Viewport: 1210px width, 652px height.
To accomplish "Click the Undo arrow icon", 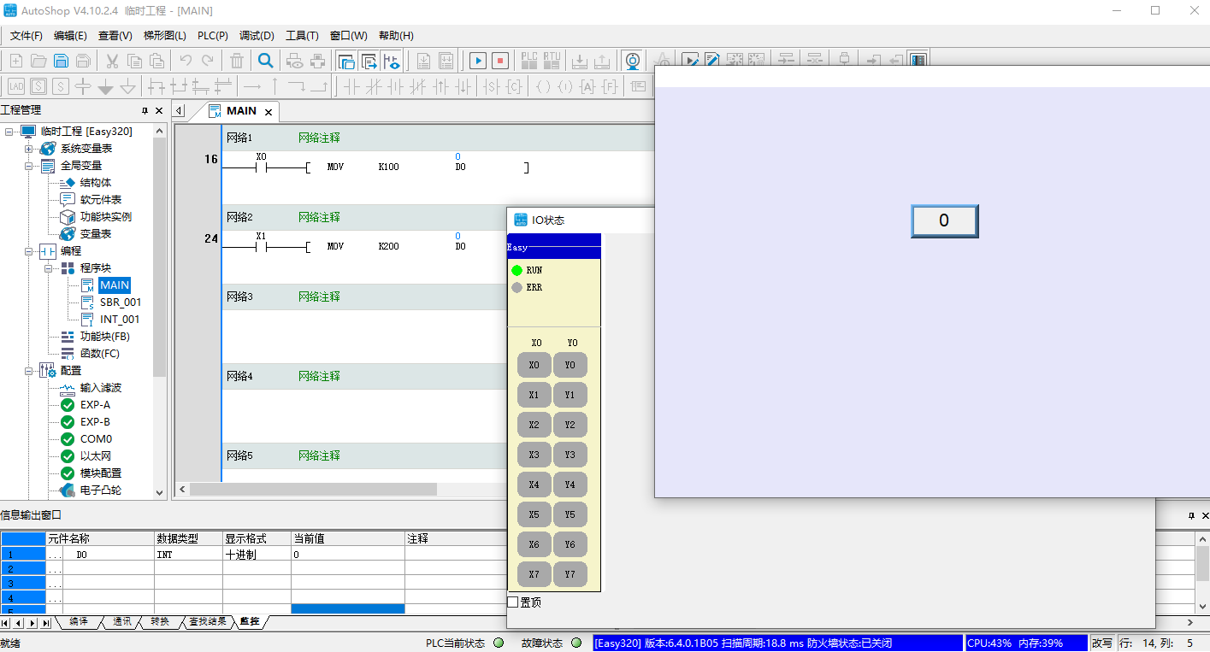I will [186, 61].
